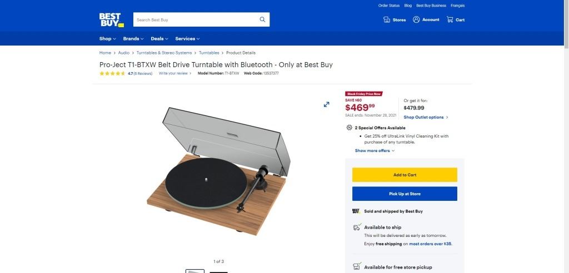
Task: Select the first product thumbnail
Action: pyautogui.click(x=194, y=271)
